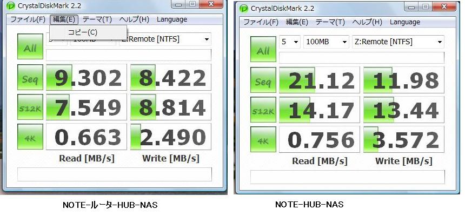Open test count dropdown showing 5 in right window
465x216 pixels.
[x=289, y=42]
